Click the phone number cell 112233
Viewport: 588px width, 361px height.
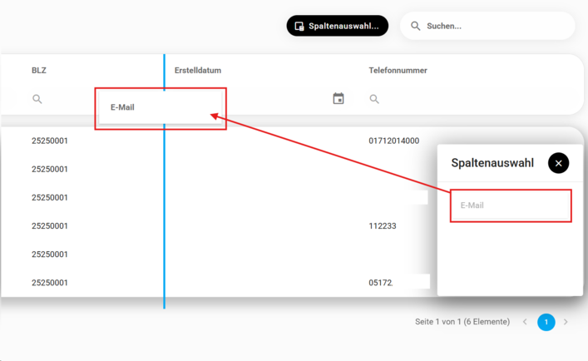coord(382,226)
